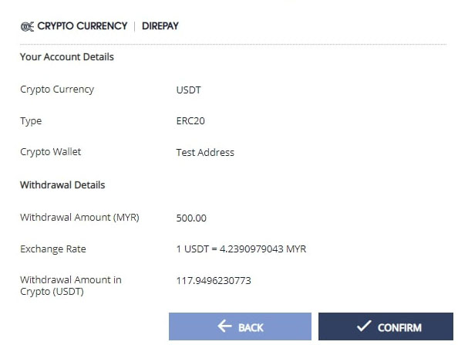Click the Withdrawal Details heading
Image resolution: width=458 pixels, height=345 pixels.
pos(62,185)
